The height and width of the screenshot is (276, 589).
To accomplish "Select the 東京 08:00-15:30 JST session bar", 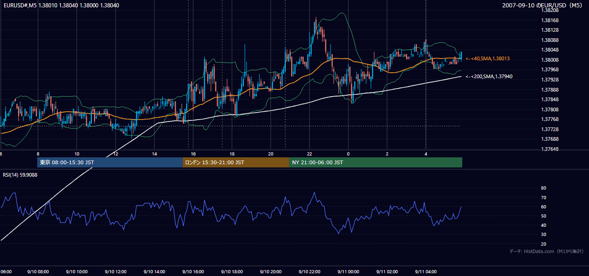I will click(x=110, y=162).
